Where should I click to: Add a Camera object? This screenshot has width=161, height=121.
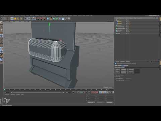(x=66, y=19)
